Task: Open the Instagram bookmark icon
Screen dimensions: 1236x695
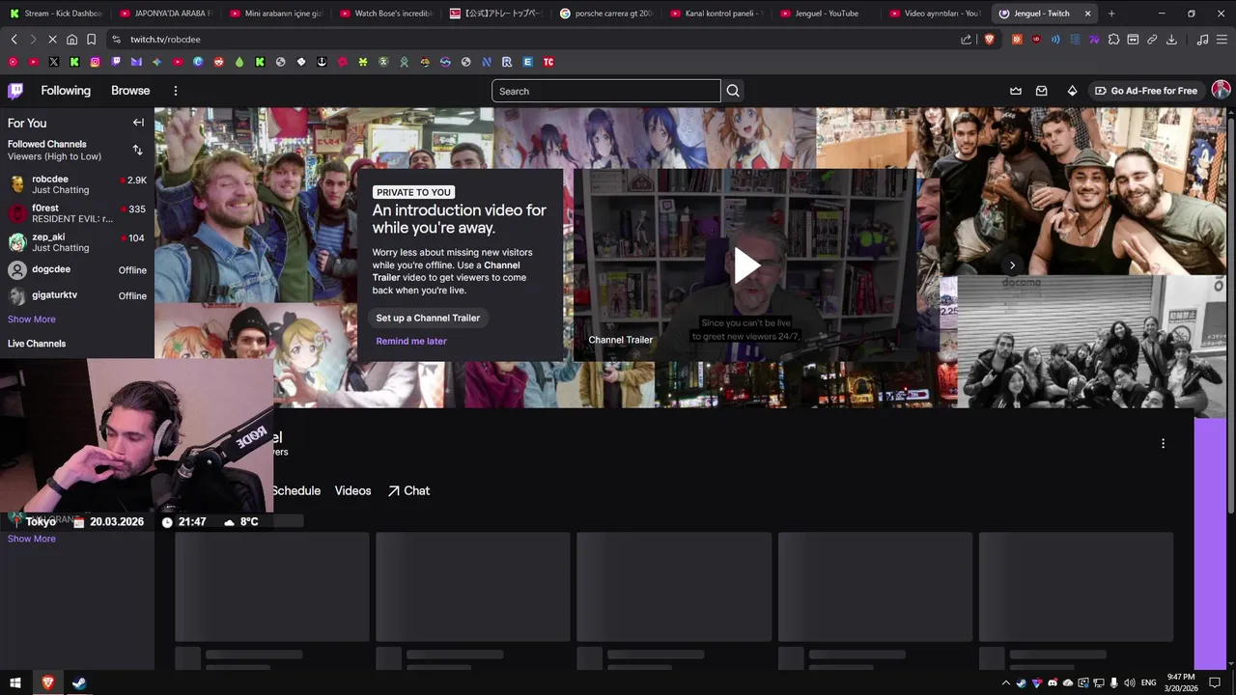Action: [95, 62]
